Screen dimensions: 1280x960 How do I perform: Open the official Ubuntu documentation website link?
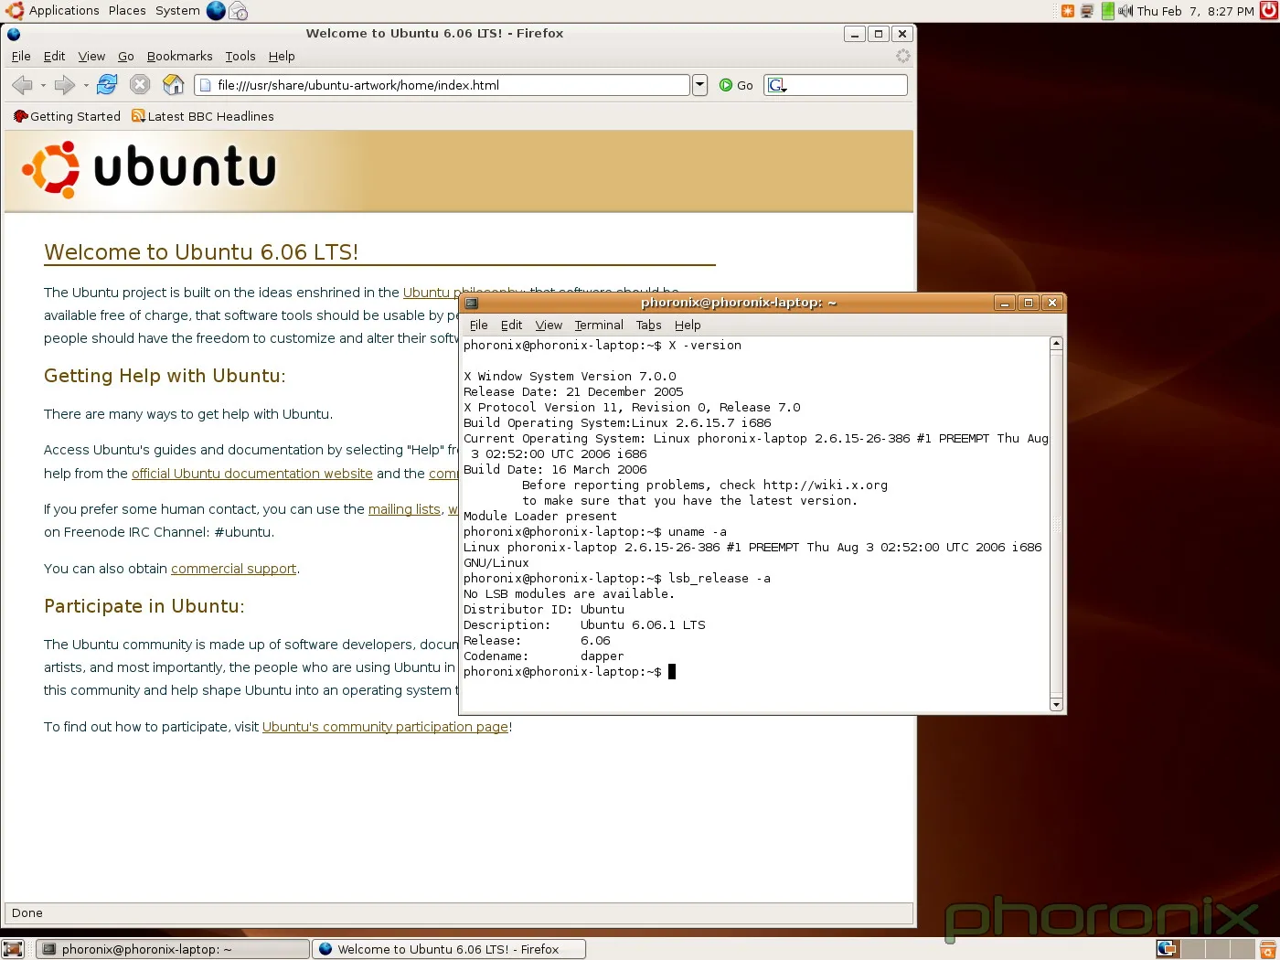pyautogui.click(x=252, y=474)
